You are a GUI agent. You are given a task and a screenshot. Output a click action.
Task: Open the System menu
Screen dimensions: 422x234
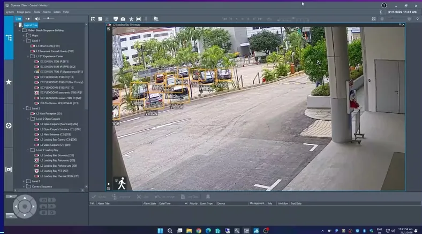coord(10,12)
